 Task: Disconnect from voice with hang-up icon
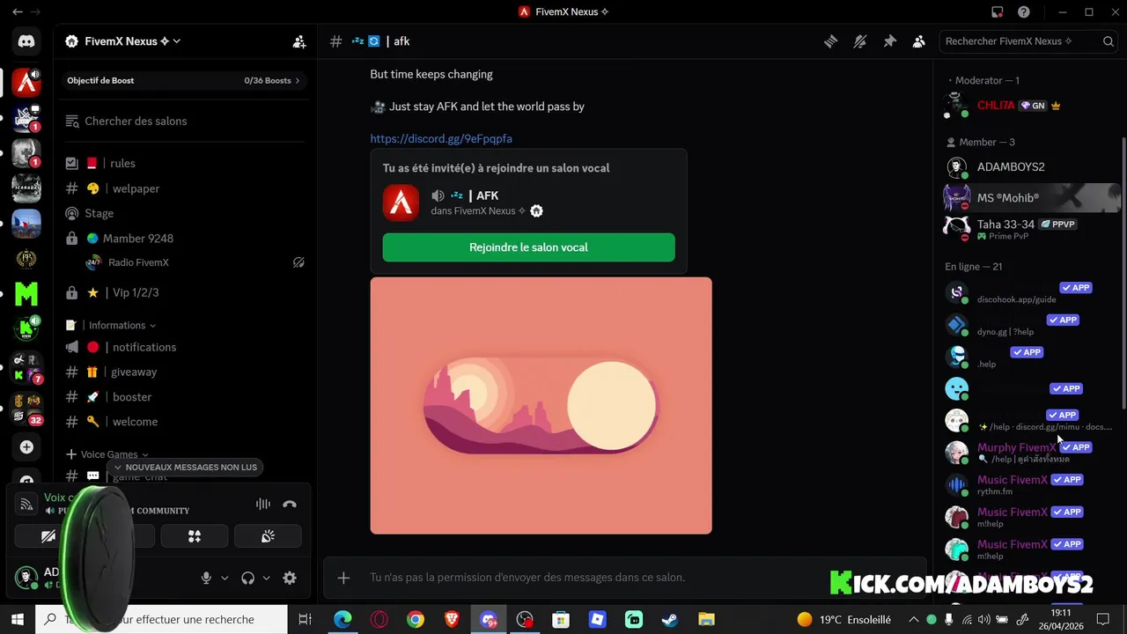(x=290, y=504)
